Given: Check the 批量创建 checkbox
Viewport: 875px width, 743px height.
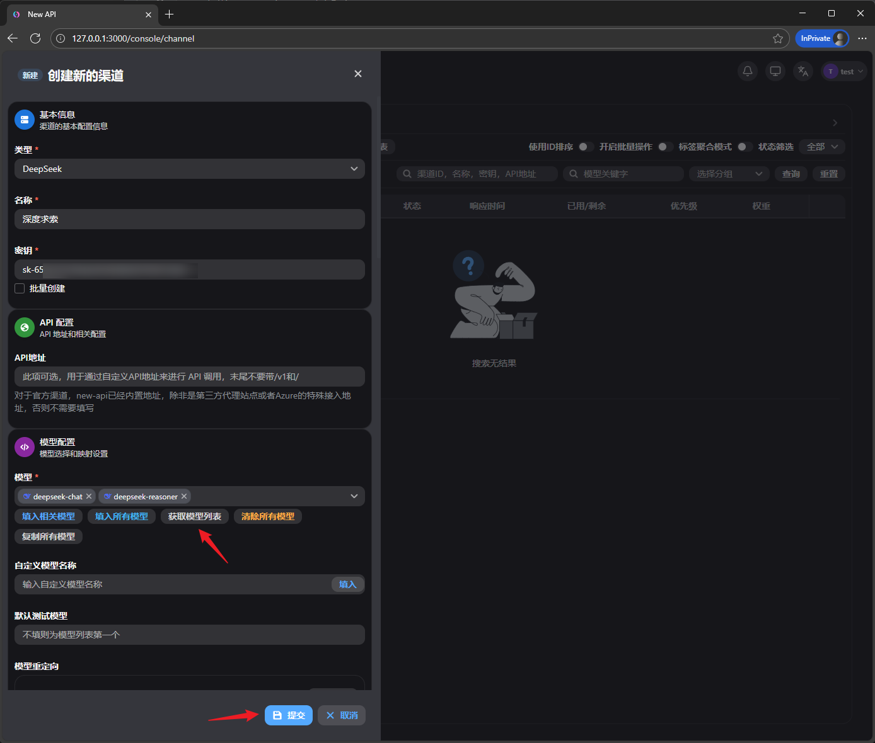Looking at the screenshot, I should 20,288.
